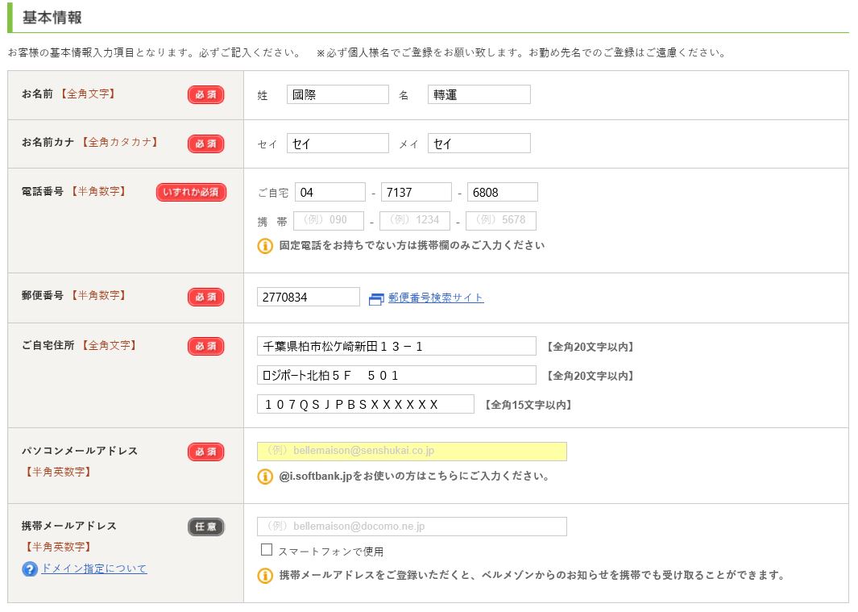The height and width of the screenshot is (612, 858).
Task: Click the blue question mark help icon
Action: 30,569
